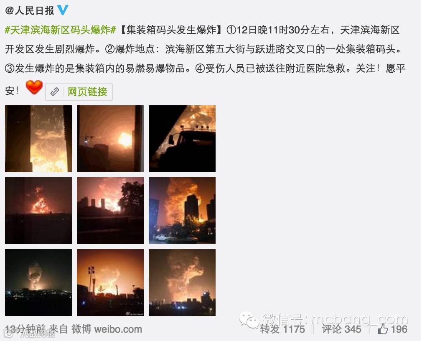Viewport: 422px width, 341px height.
Task: Open thumbnail of mushroom cloud over city lights
Action: coord(38,282)
